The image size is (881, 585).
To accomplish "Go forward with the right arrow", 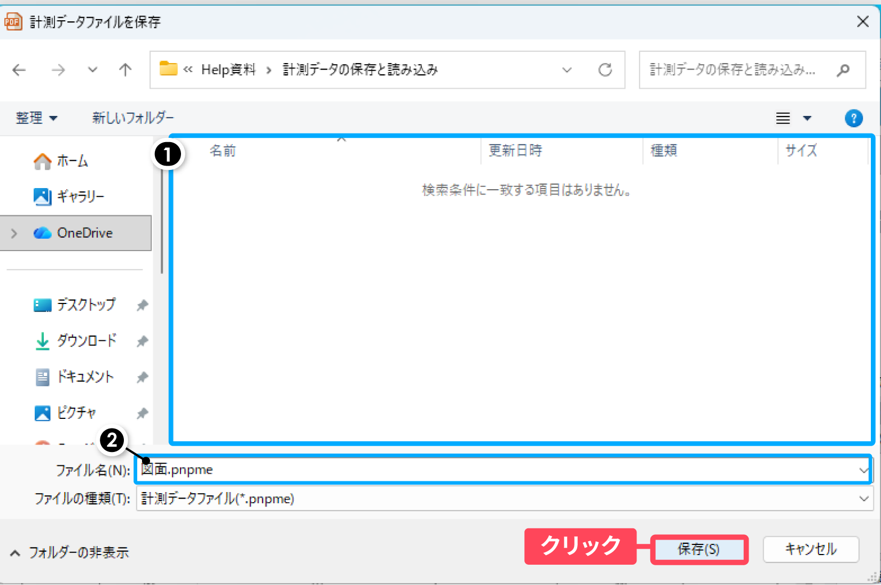I will (58, 69).
